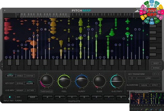Recall snapshot E

[97, 97]
